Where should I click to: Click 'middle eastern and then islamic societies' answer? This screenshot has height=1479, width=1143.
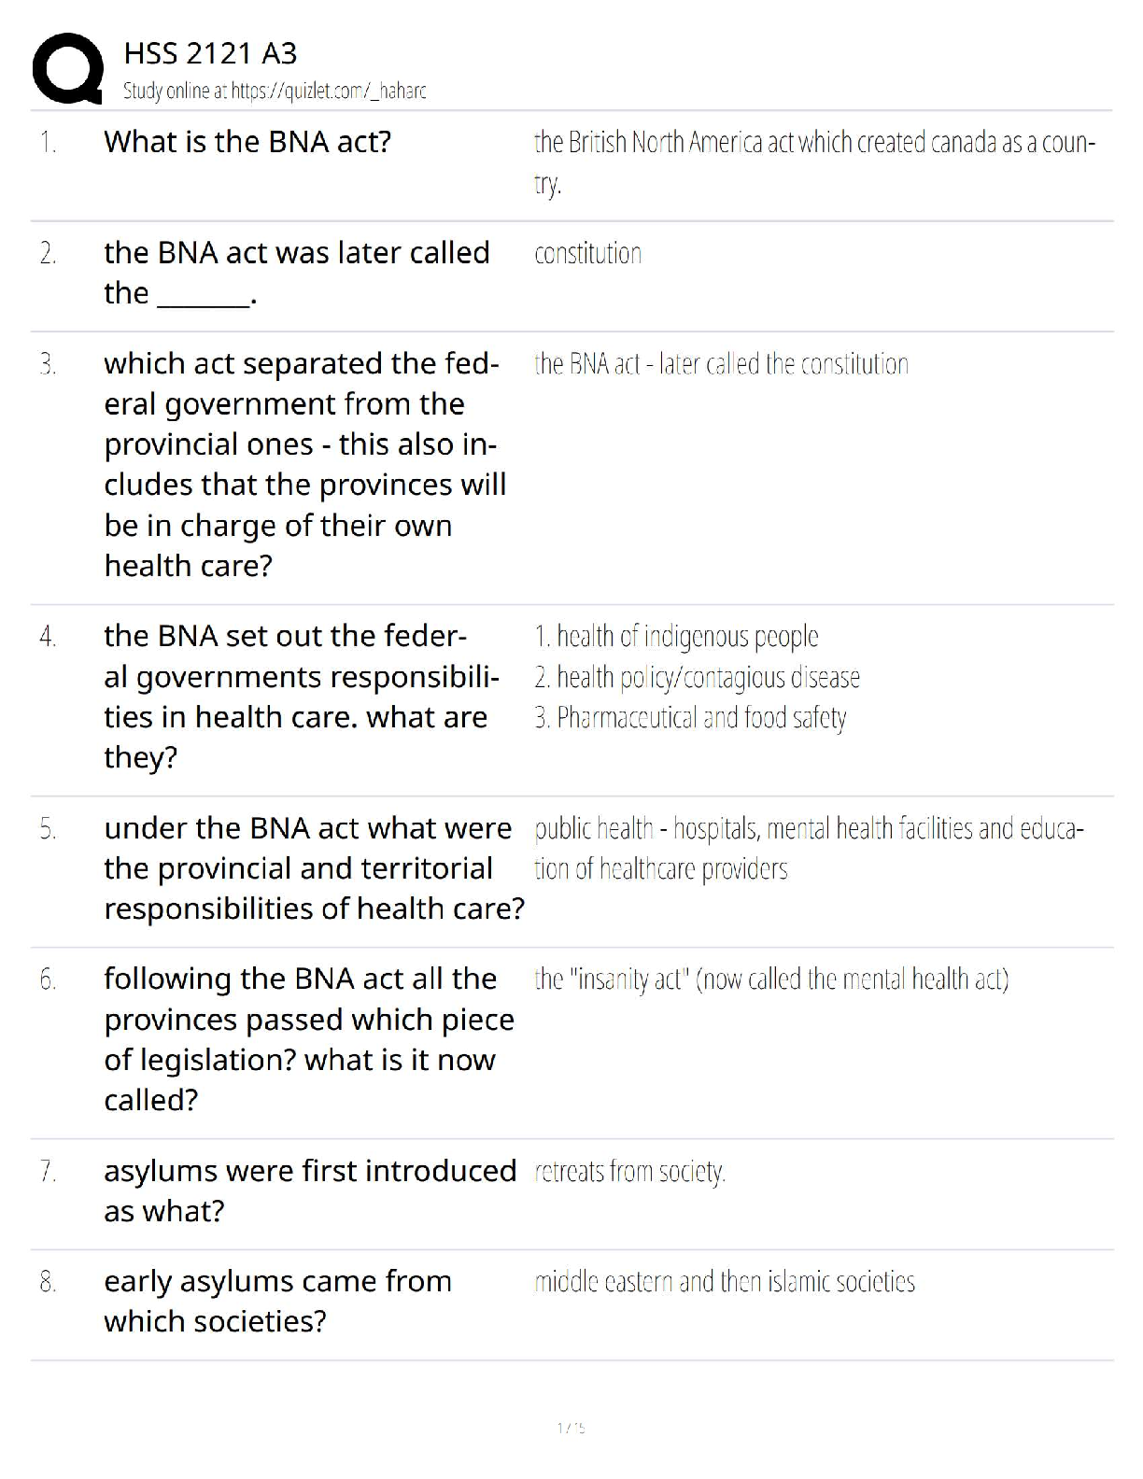[725, 1281]
